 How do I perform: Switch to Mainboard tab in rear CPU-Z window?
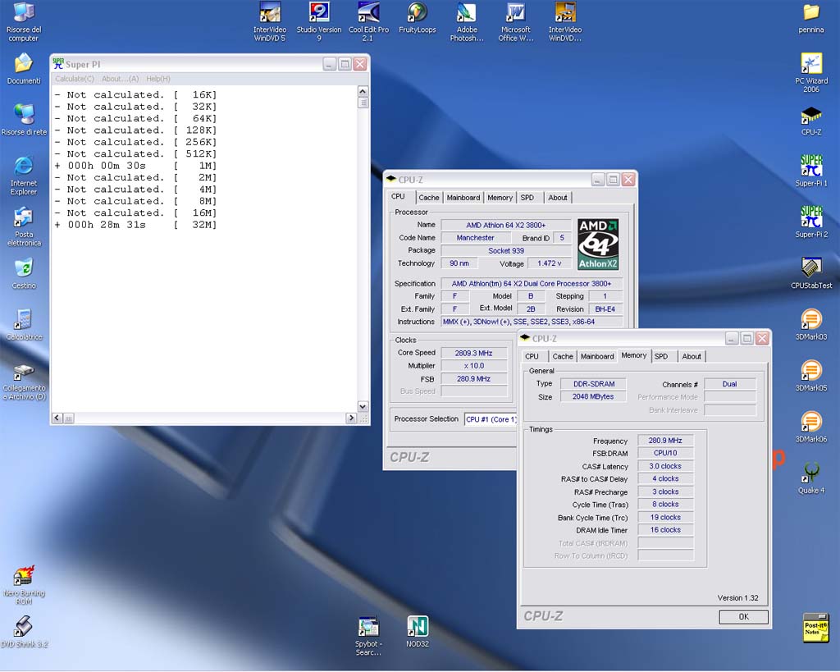463,198
